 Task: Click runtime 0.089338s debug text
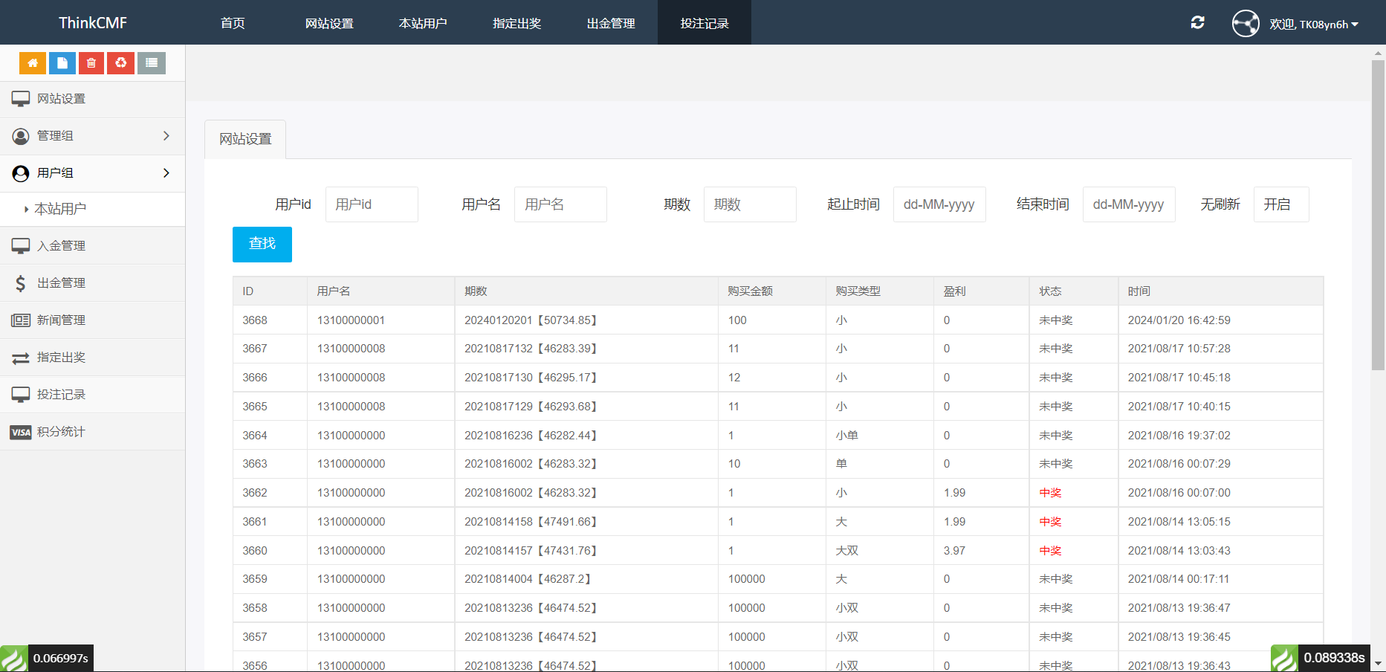pos(1334,659)
